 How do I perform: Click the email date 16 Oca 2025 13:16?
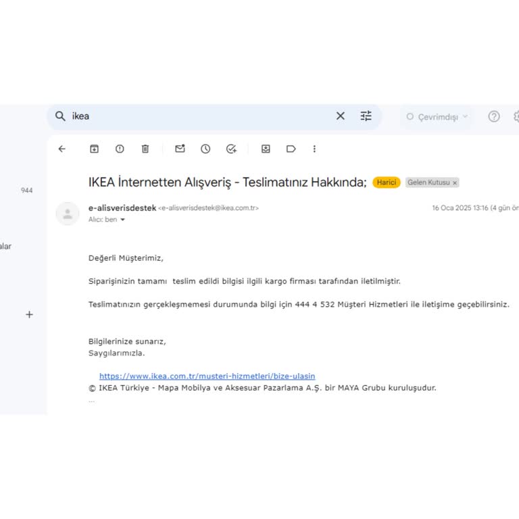460,208
